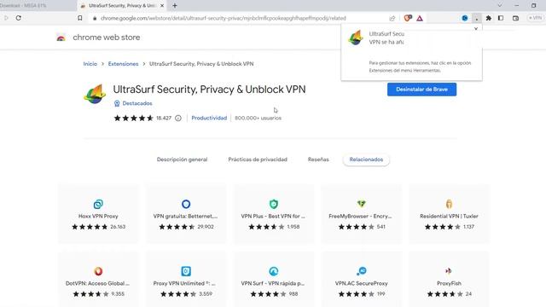Reload the page with refresh icon
The height and width of the screenshot is (307, 546).
(19, 18)
